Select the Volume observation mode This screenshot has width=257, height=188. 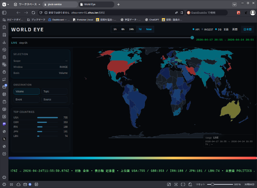coord(27,92)
